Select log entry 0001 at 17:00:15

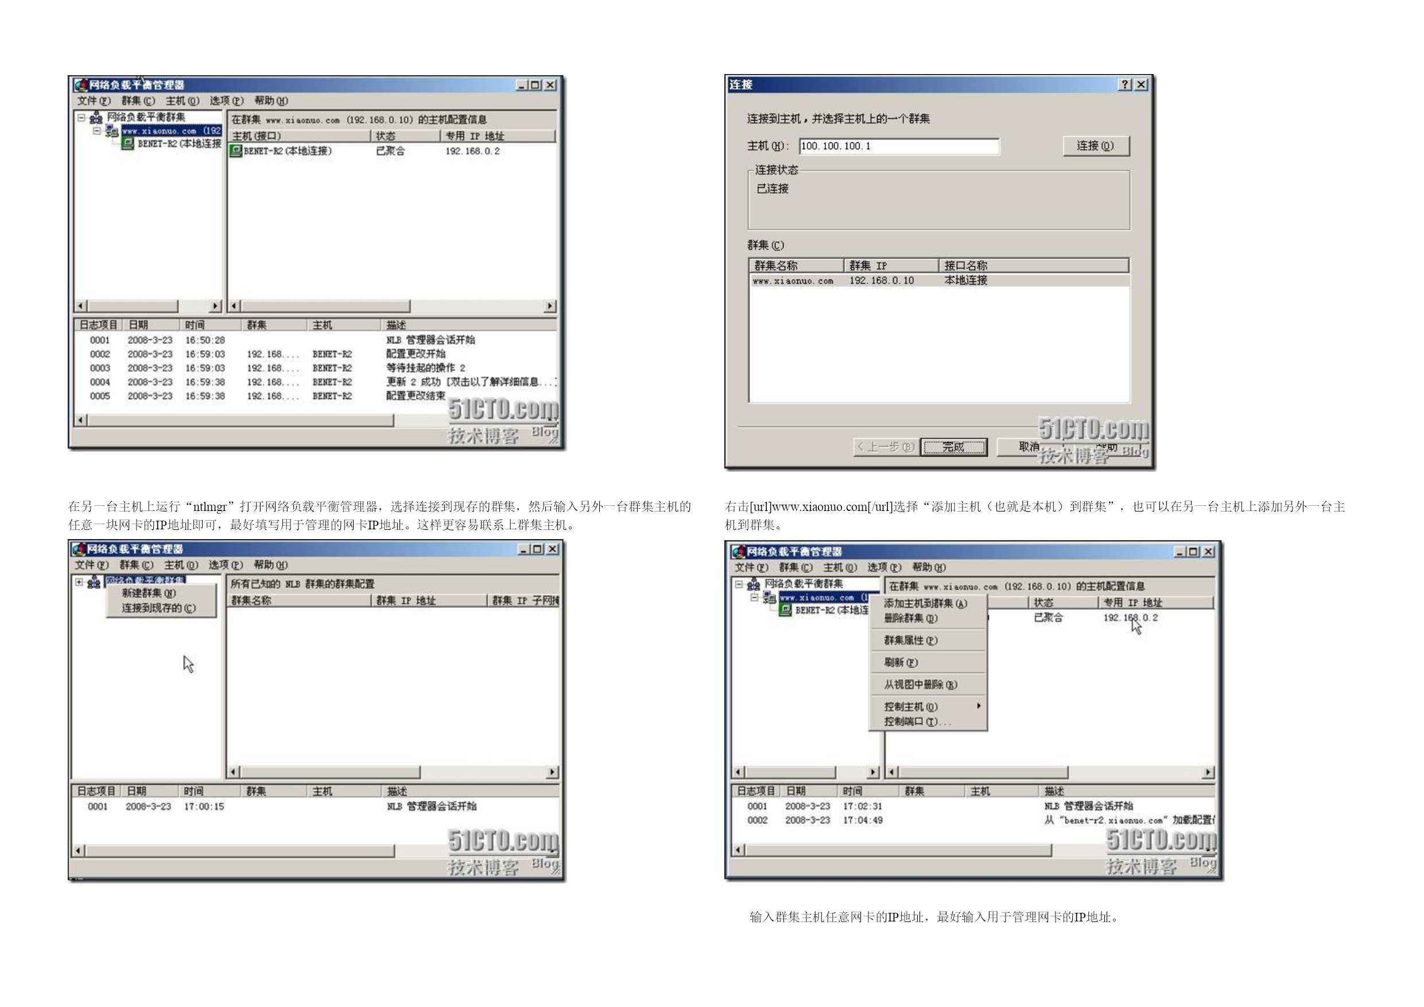click(315, 807)
